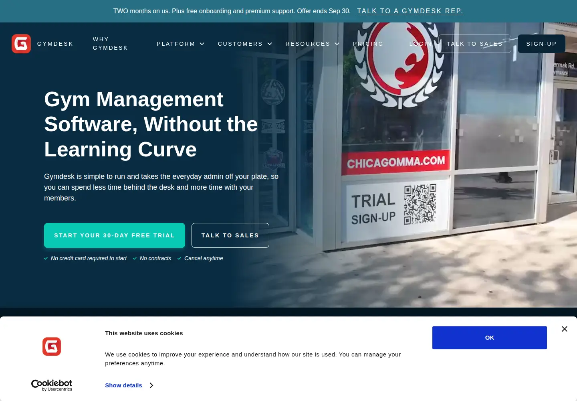Click the 'No contracts' text
The image size is (577, 401).
coord(155,258)
